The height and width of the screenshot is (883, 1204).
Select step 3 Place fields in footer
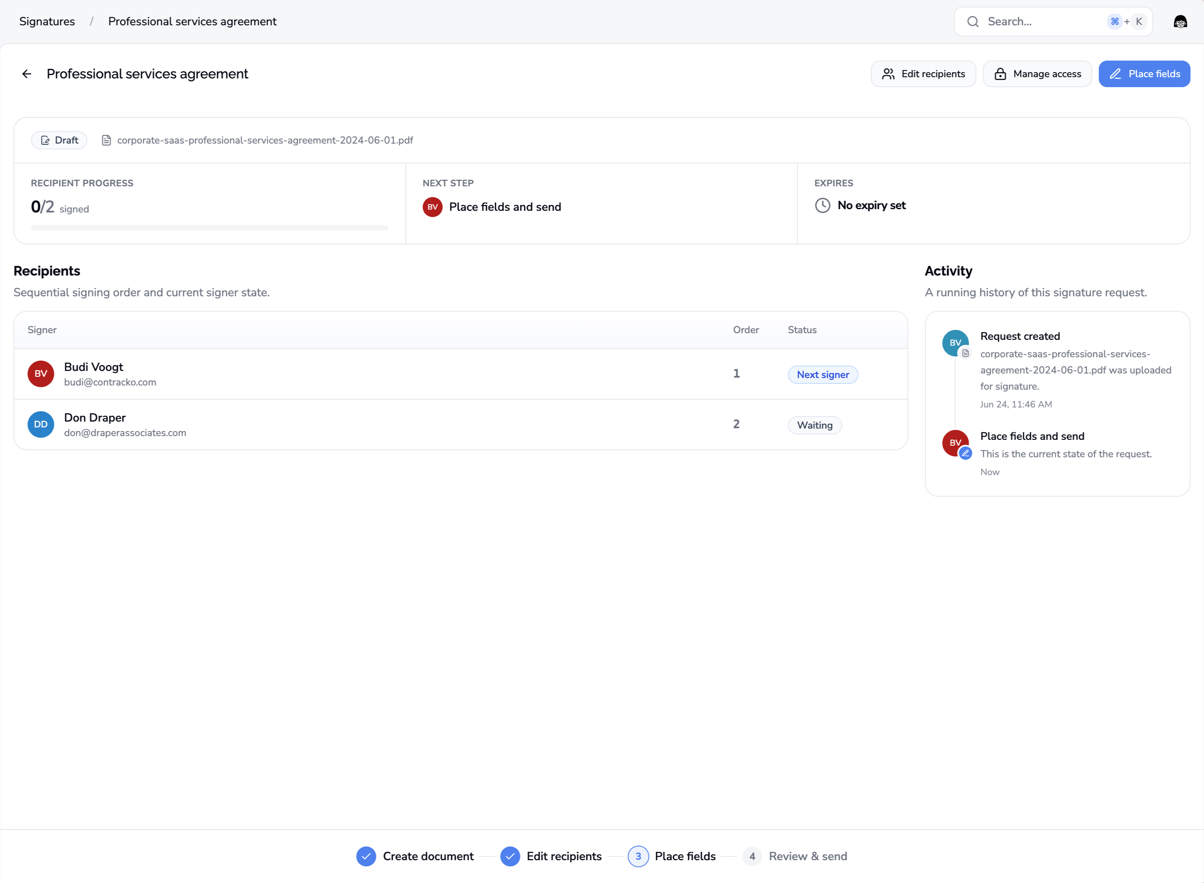672,856
